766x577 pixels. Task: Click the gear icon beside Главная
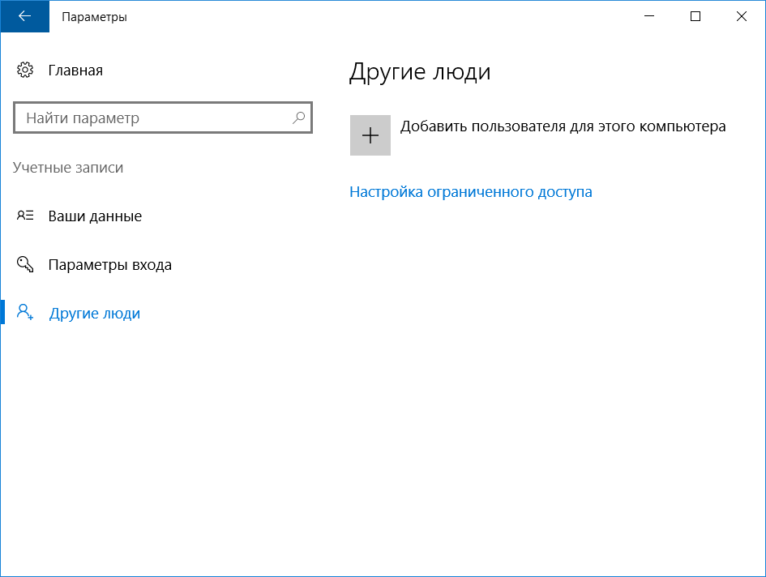tap(25, 70)
